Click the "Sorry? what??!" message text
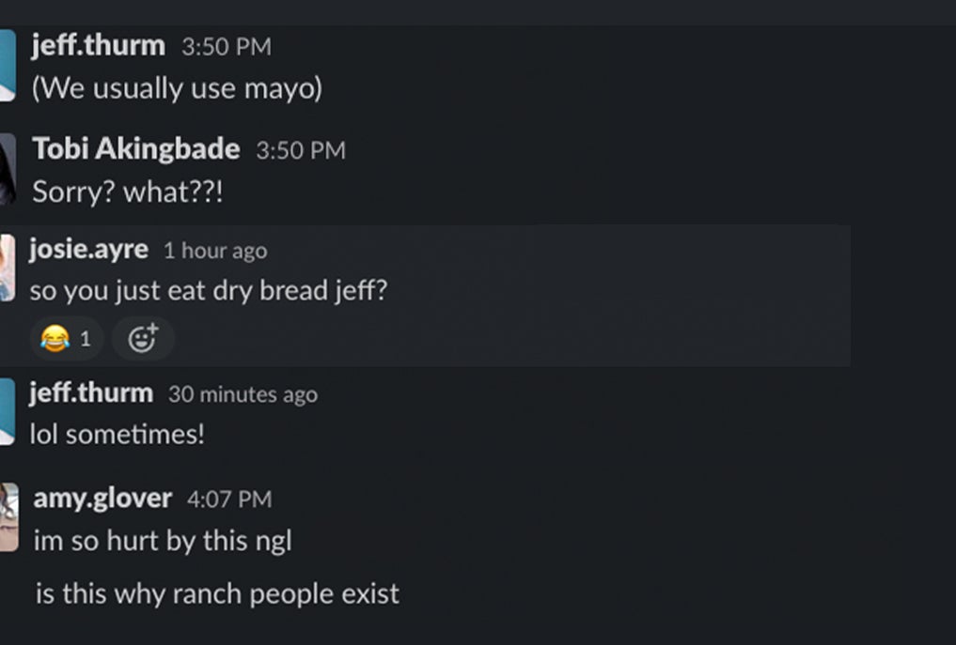Viewport: 956px width, 645px height. coord(129,192)
